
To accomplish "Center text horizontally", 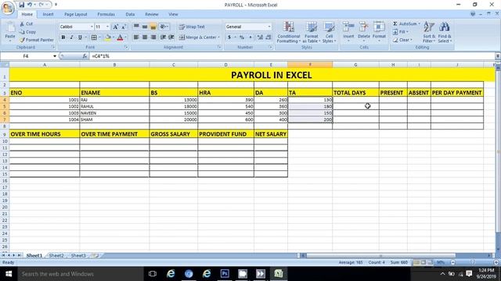I will tap(145, 37).
